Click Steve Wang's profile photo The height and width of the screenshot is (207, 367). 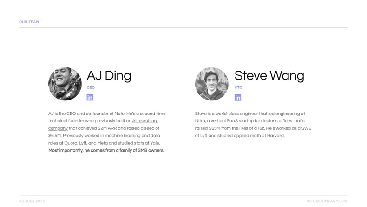[x=212, y=84]
